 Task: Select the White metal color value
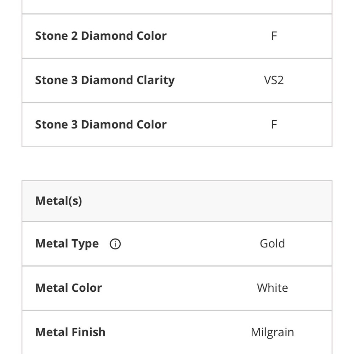click(272, 288)
